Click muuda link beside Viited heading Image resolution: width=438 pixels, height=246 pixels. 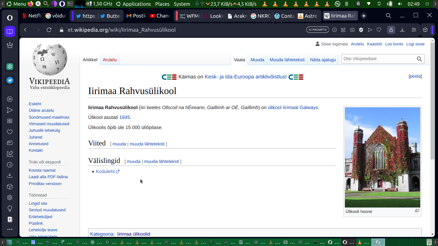point(119,144)
